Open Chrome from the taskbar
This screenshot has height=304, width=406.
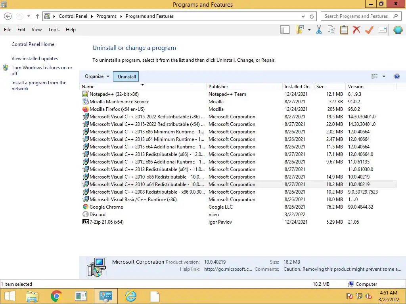[x=56, y=296]
